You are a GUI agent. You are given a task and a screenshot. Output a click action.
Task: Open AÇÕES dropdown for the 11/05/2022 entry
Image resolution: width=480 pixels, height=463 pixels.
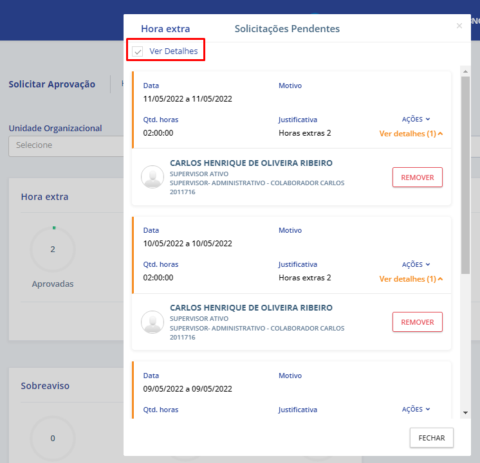pos(416,120)
